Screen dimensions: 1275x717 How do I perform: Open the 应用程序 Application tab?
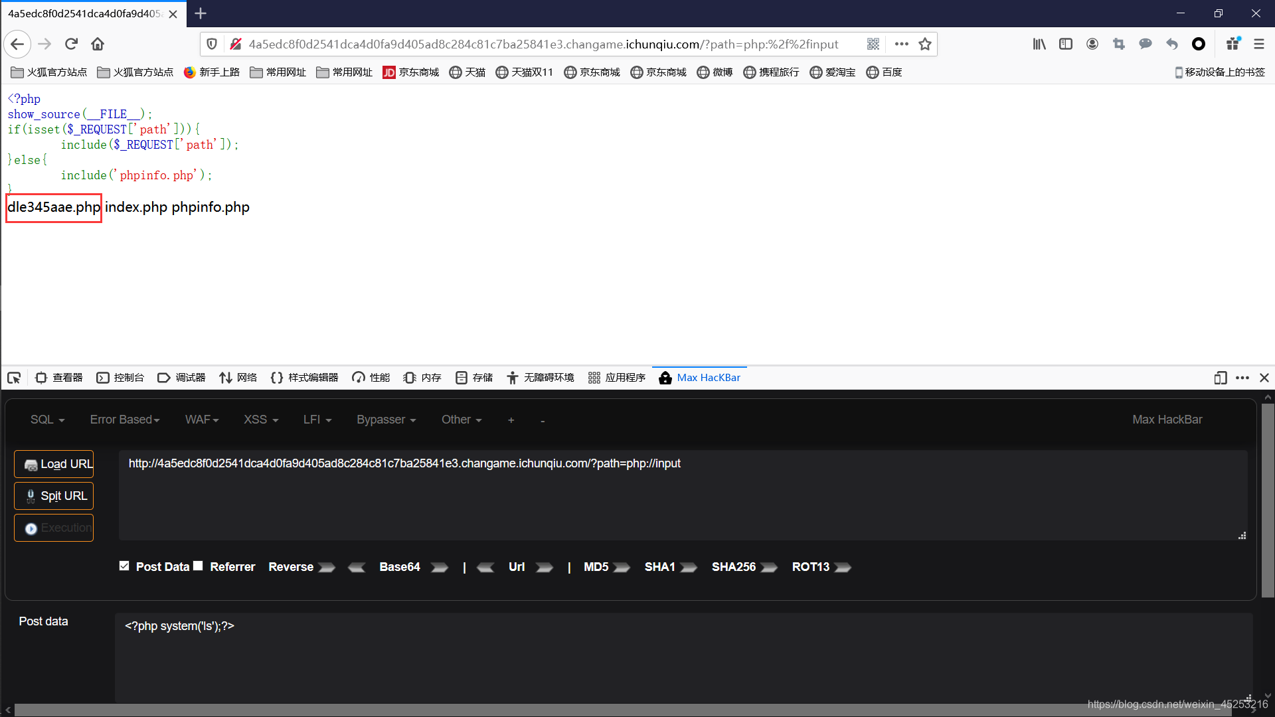click(x=617, y=378)
